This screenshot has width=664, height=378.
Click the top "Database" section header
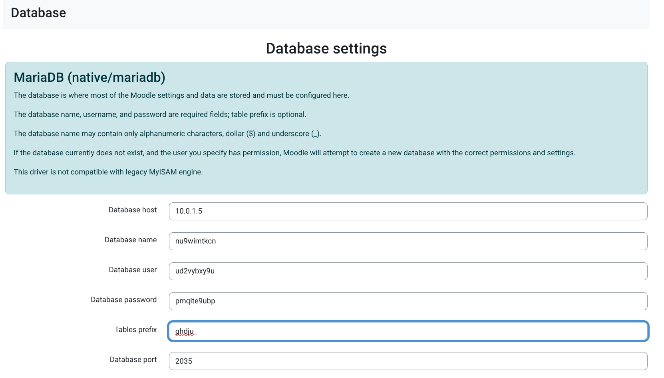38,13
